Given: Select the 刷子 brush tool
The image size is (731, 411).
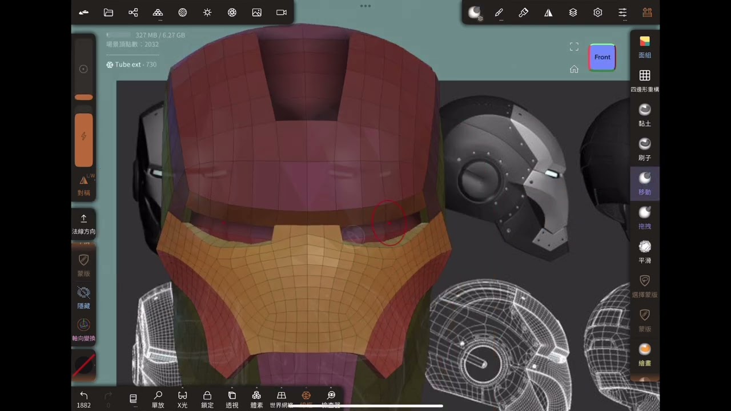Looking at the screenshot, I should point(645,150).
